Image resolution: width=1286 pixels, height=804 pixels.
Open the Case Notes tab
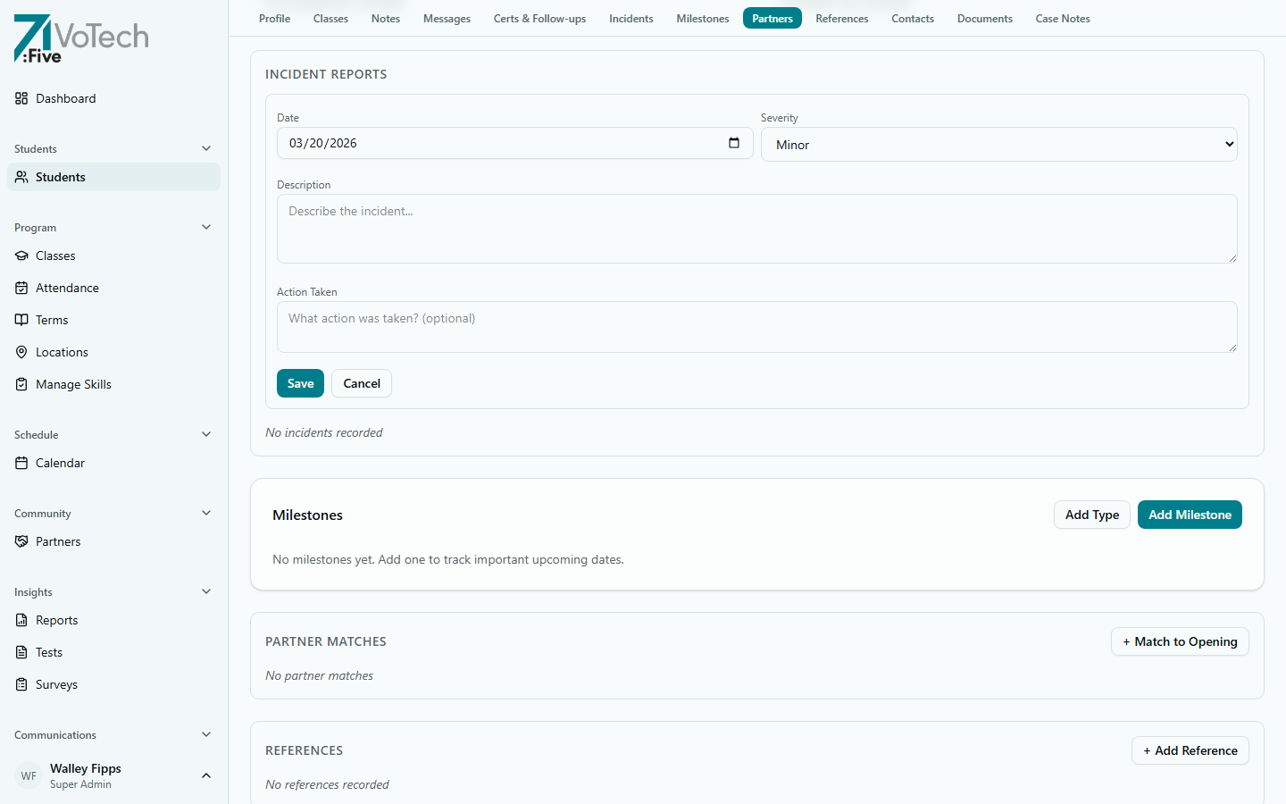click(1062, 18)
